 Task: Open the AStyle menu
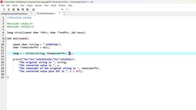54,5
